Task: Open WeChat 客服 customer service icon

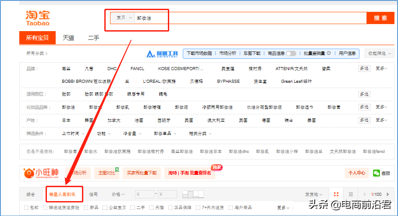Action: 377,173
